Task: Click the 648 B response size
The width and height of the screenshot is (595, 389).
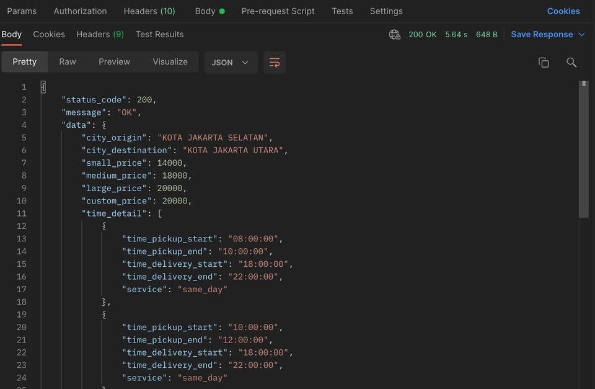Action: [x=487, y=35]
